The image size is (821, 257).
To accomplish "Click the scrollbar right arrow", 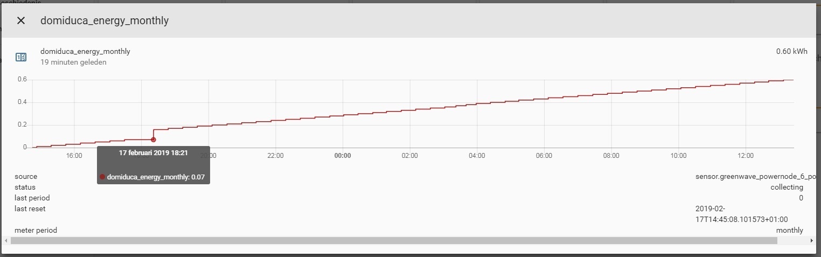I will [x=812, y=241].
